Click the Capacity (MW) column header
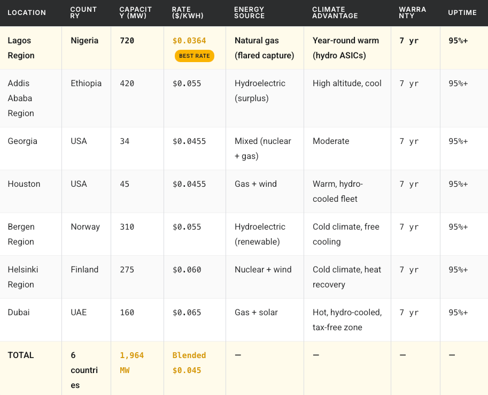The width and height of the screenshot is (488, 395). (136, 12)
